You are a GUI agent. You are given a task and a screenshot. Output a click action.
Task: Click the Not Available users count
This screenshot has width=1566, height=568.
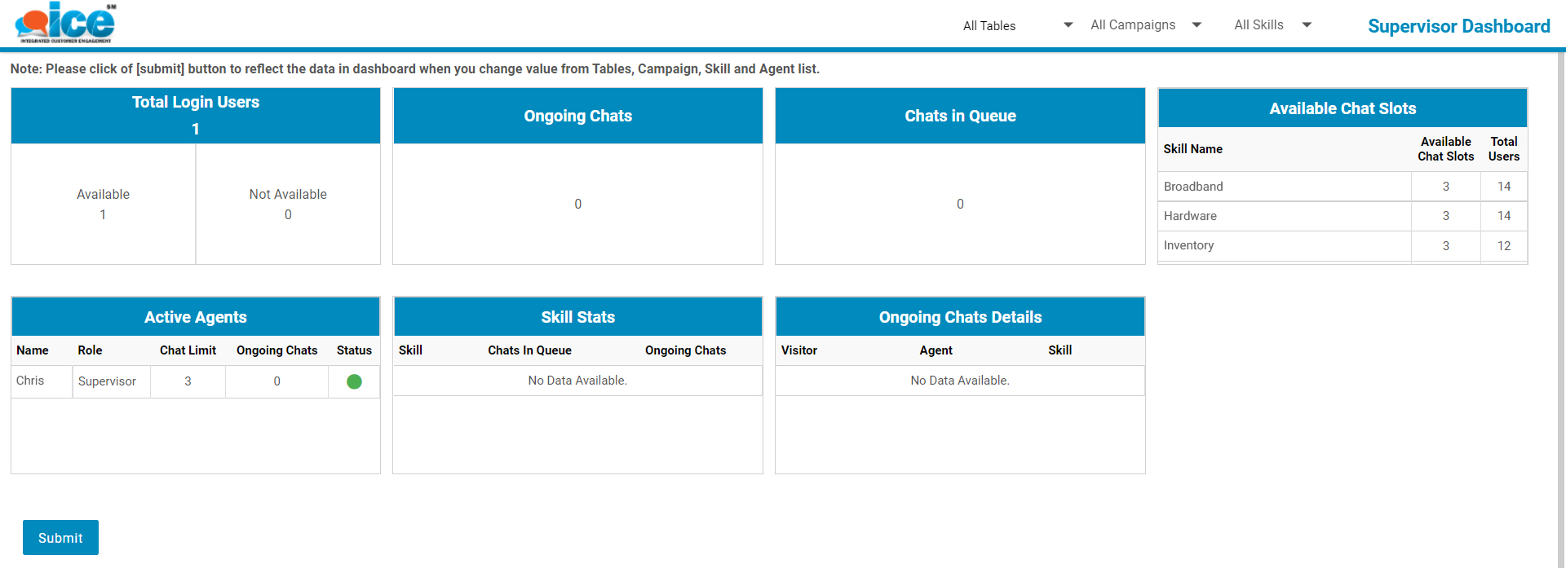point(288,215)
